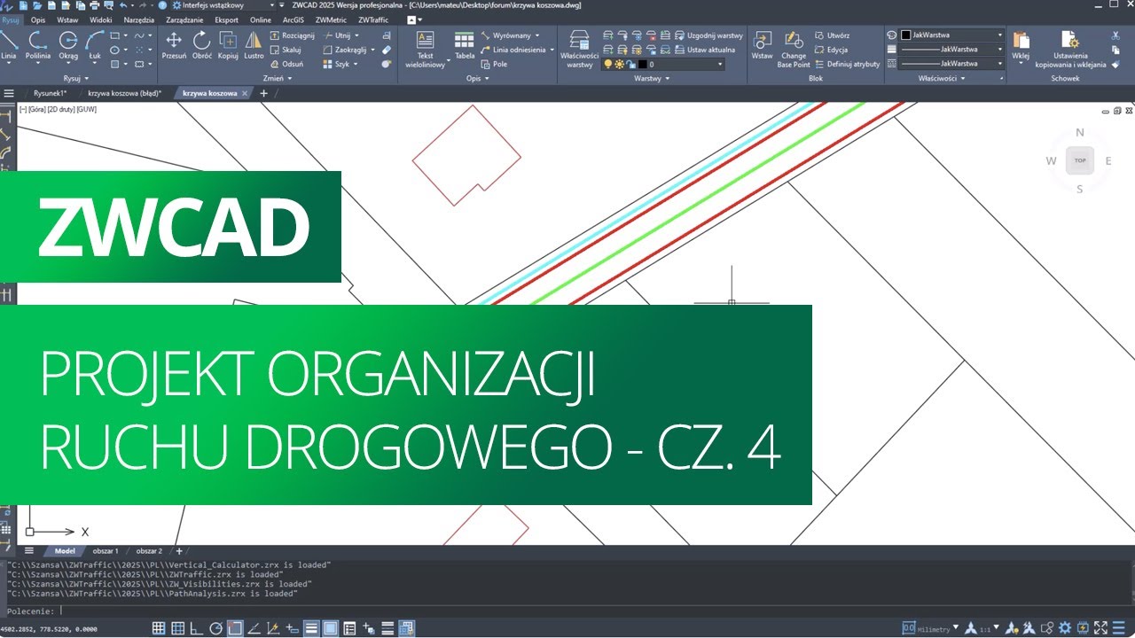Expand the Warstwy panel
Viewport: 1135px width, 638px height.
[652, 78]
